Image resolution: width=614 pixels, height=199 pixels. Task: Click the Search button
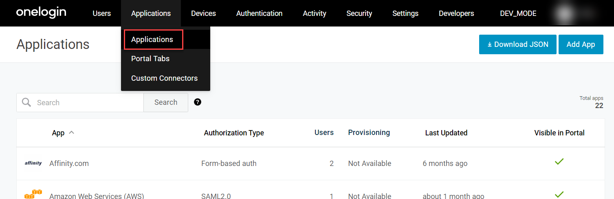pyautogui.click(x=166, y=102)
